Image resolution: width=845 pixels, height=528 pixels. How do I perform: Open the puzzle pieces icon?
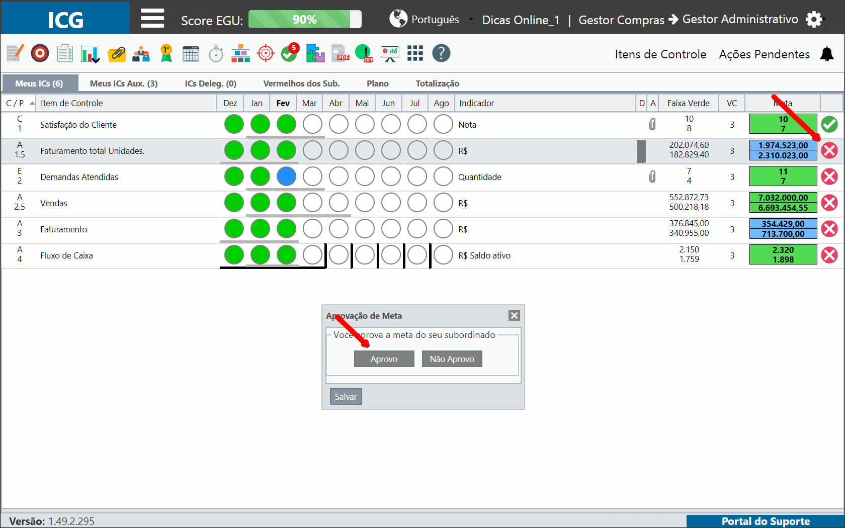click(x=315, y=53)
